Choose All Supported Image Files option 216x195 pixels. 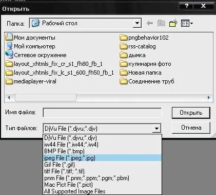pos(102,191)
